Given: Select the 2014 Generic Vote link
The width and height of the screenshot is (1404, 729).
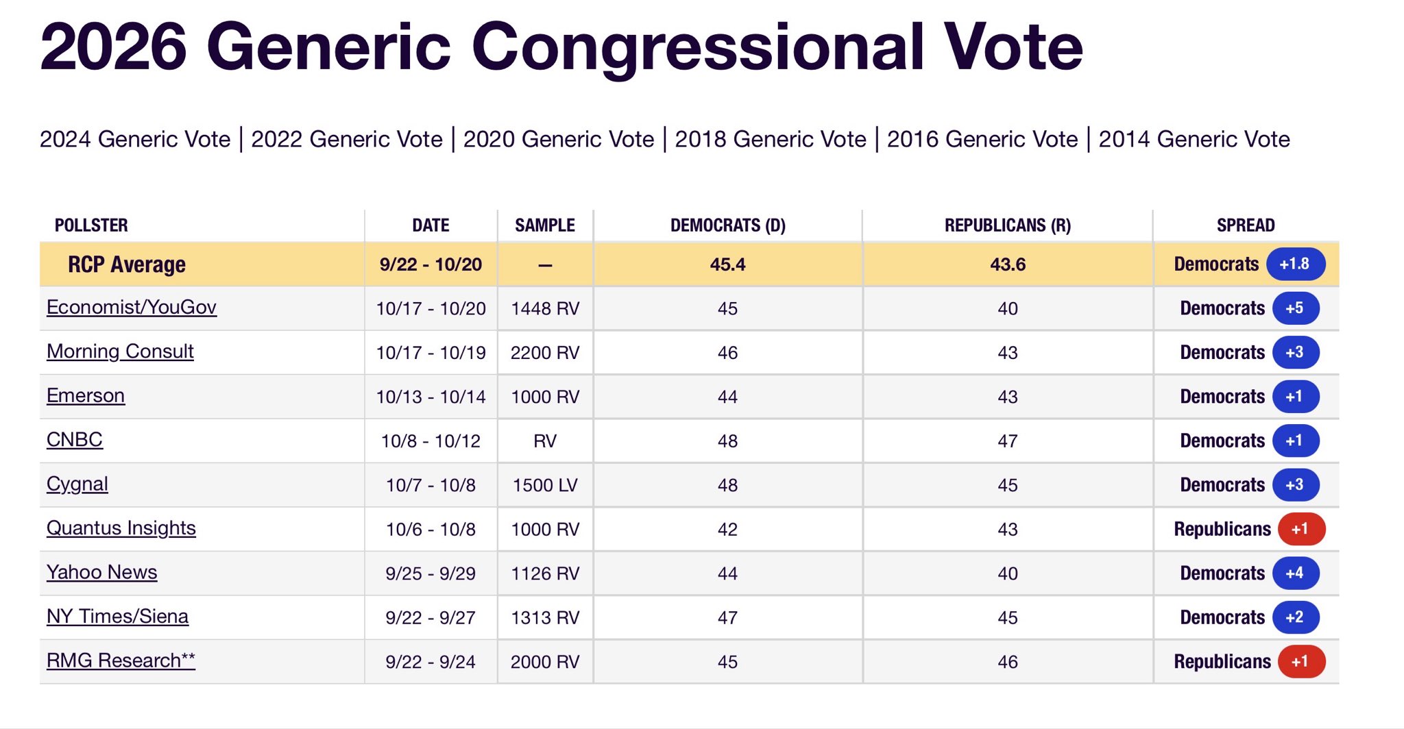Looking at the screenshot, I should click(1194, 139).
